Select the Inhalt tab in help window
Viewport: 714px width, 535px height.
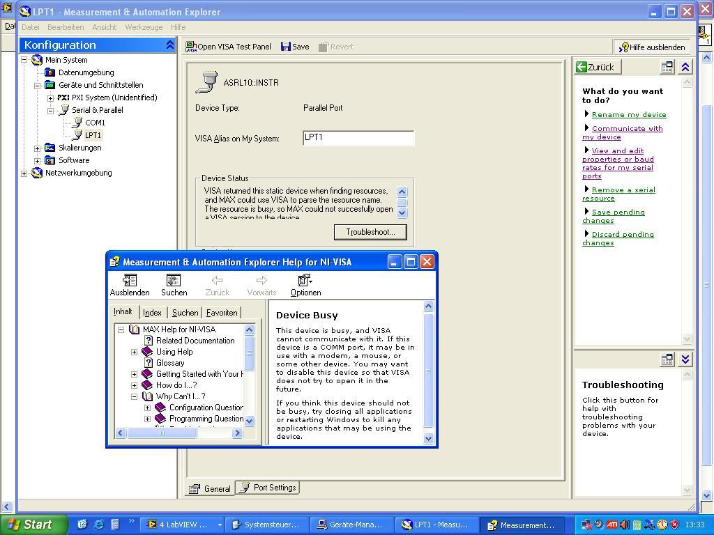123,311
